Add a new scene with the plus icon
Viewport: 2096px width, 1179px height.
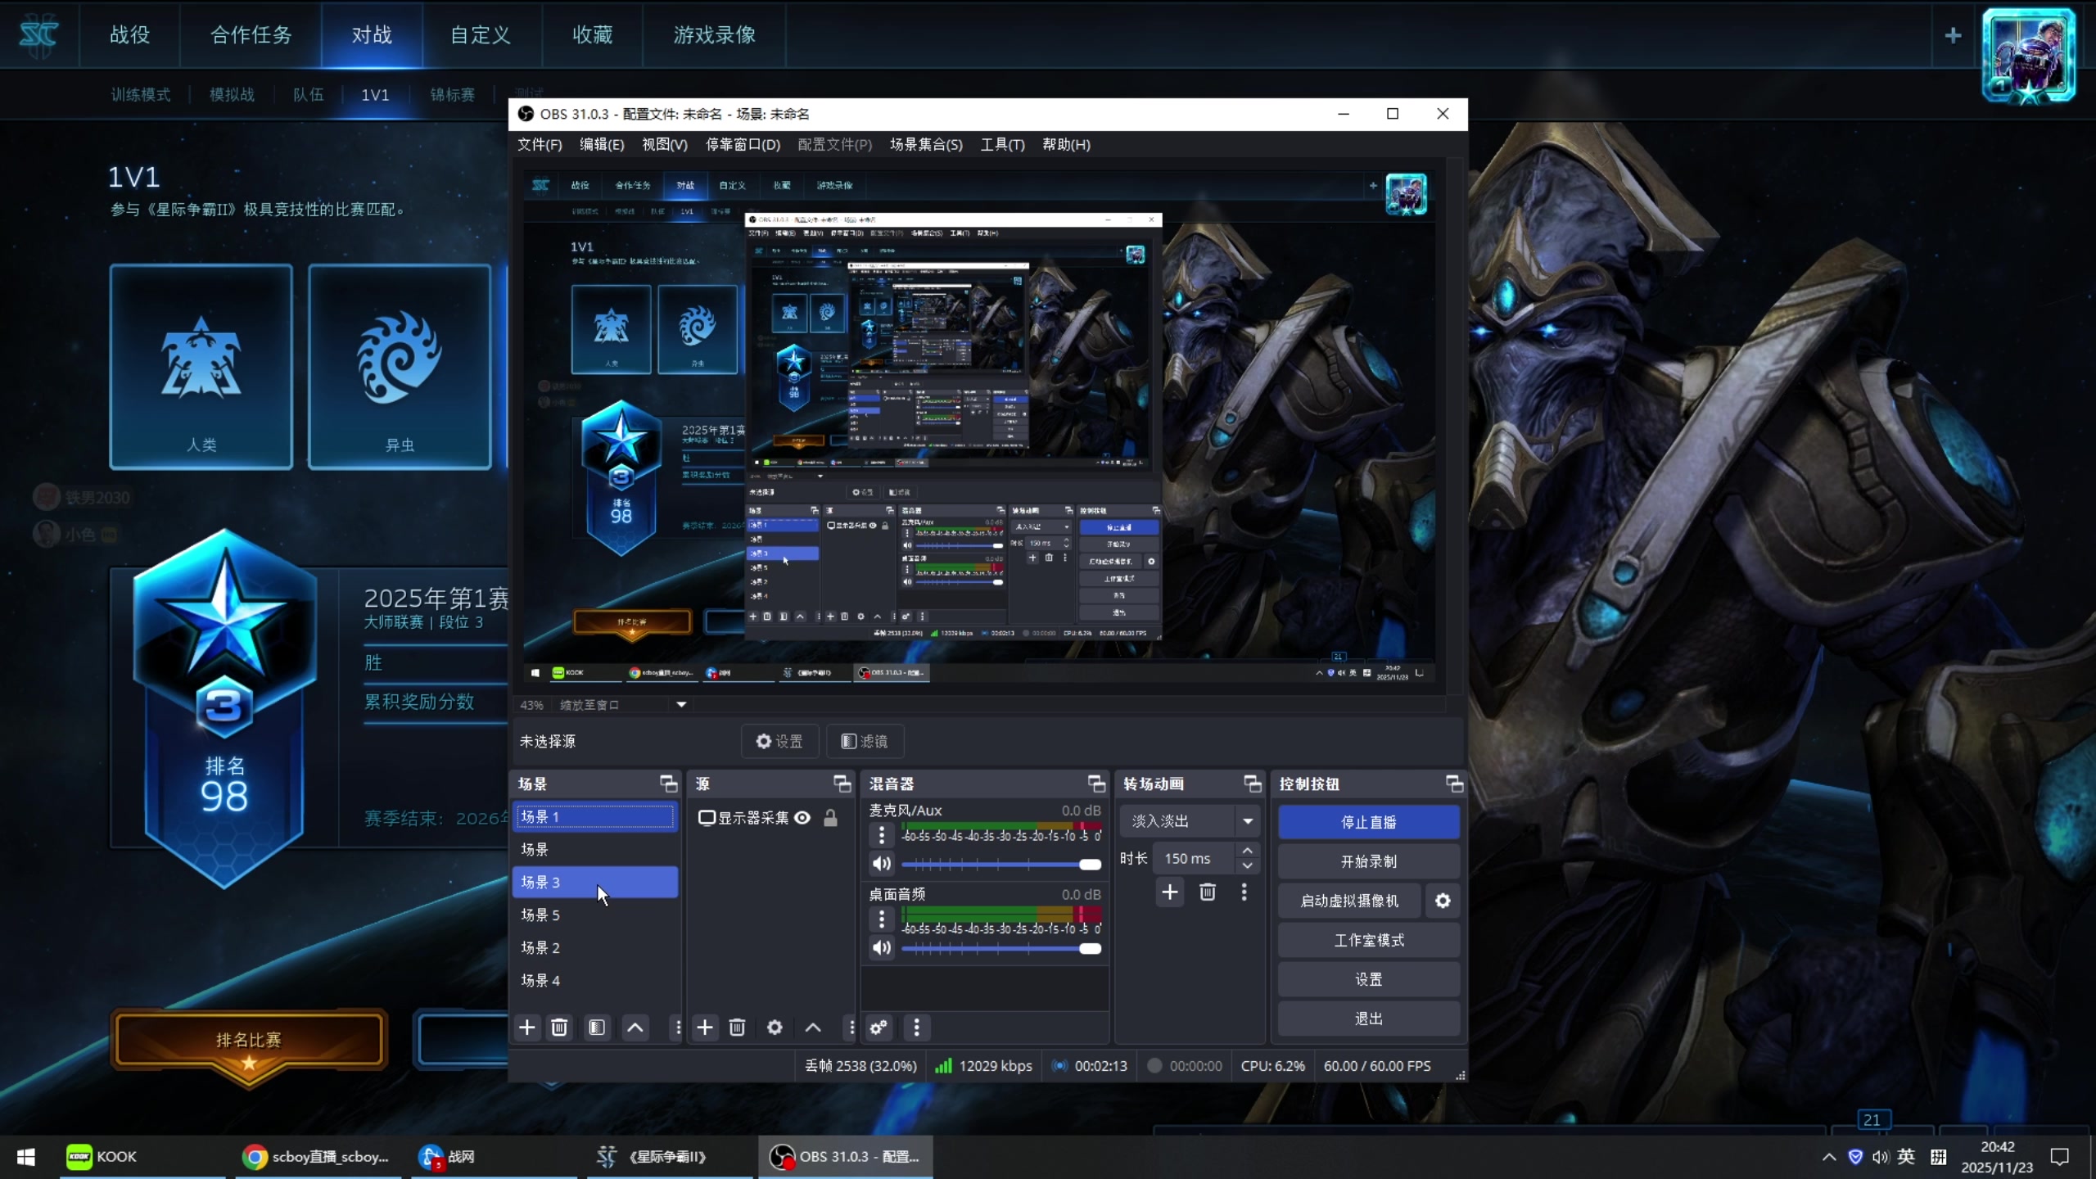coord(526,1028)
